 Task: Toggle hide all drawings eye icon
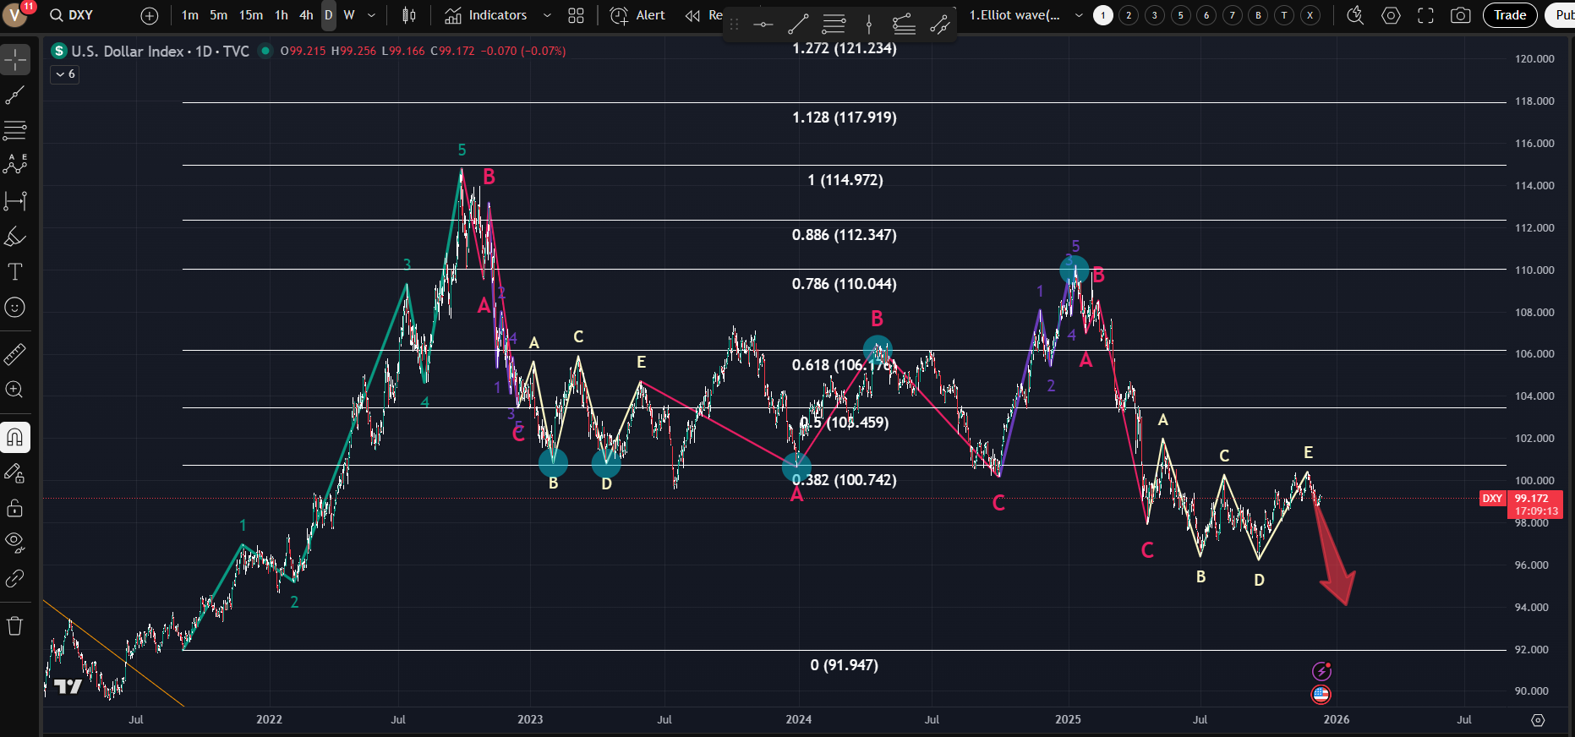[x=15, y=542]
